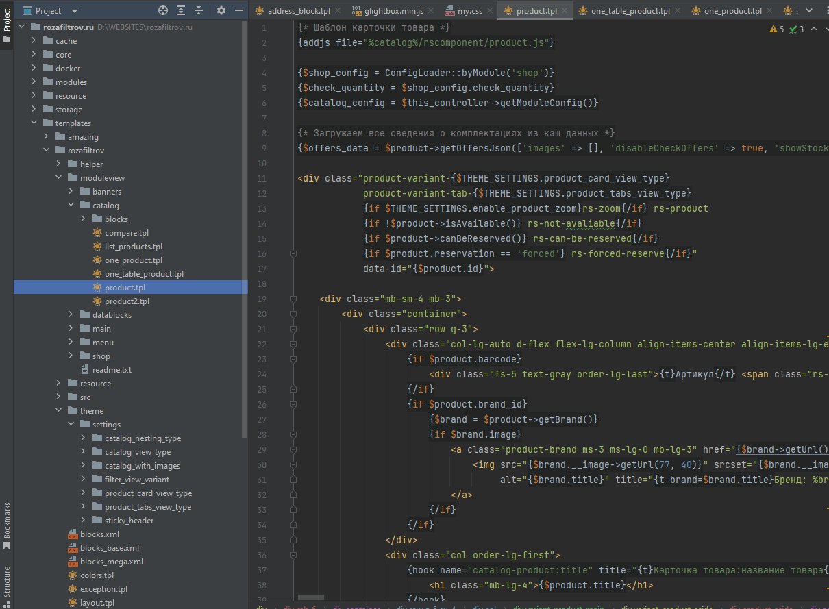Click the Select Opened File target icon

[163, 11]
